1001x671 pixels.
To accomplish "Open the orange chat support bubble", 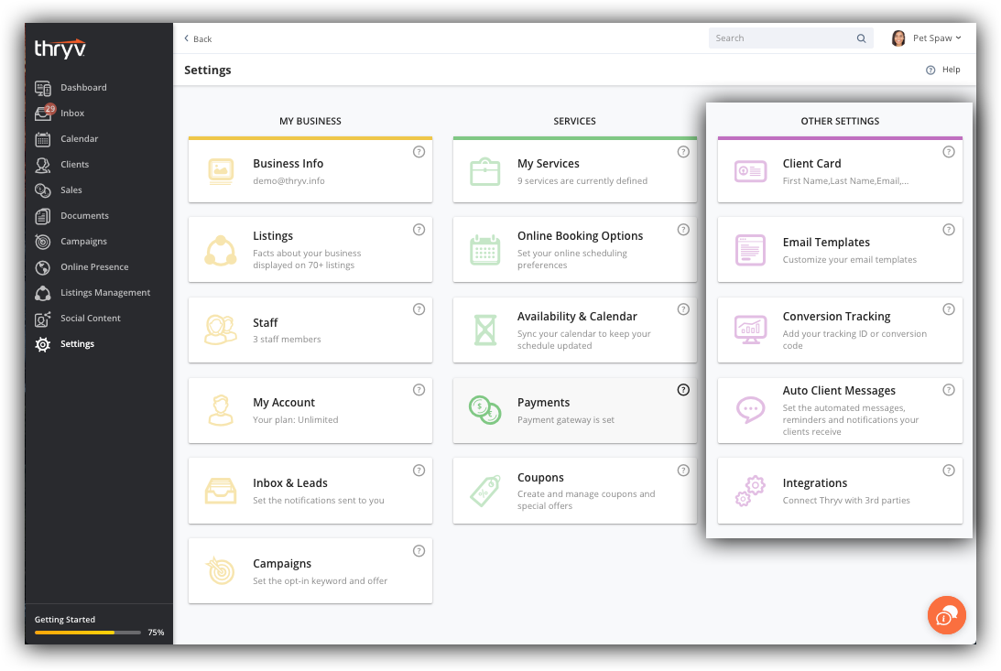I will [x=947, y=615].
